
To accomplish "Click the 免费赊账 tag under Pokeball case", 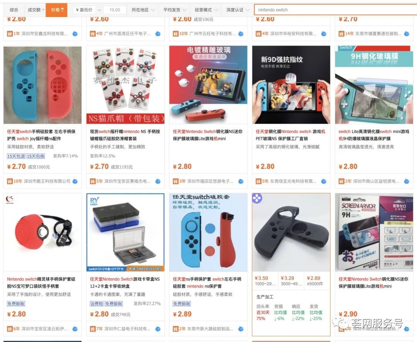I will pos(16,304).
